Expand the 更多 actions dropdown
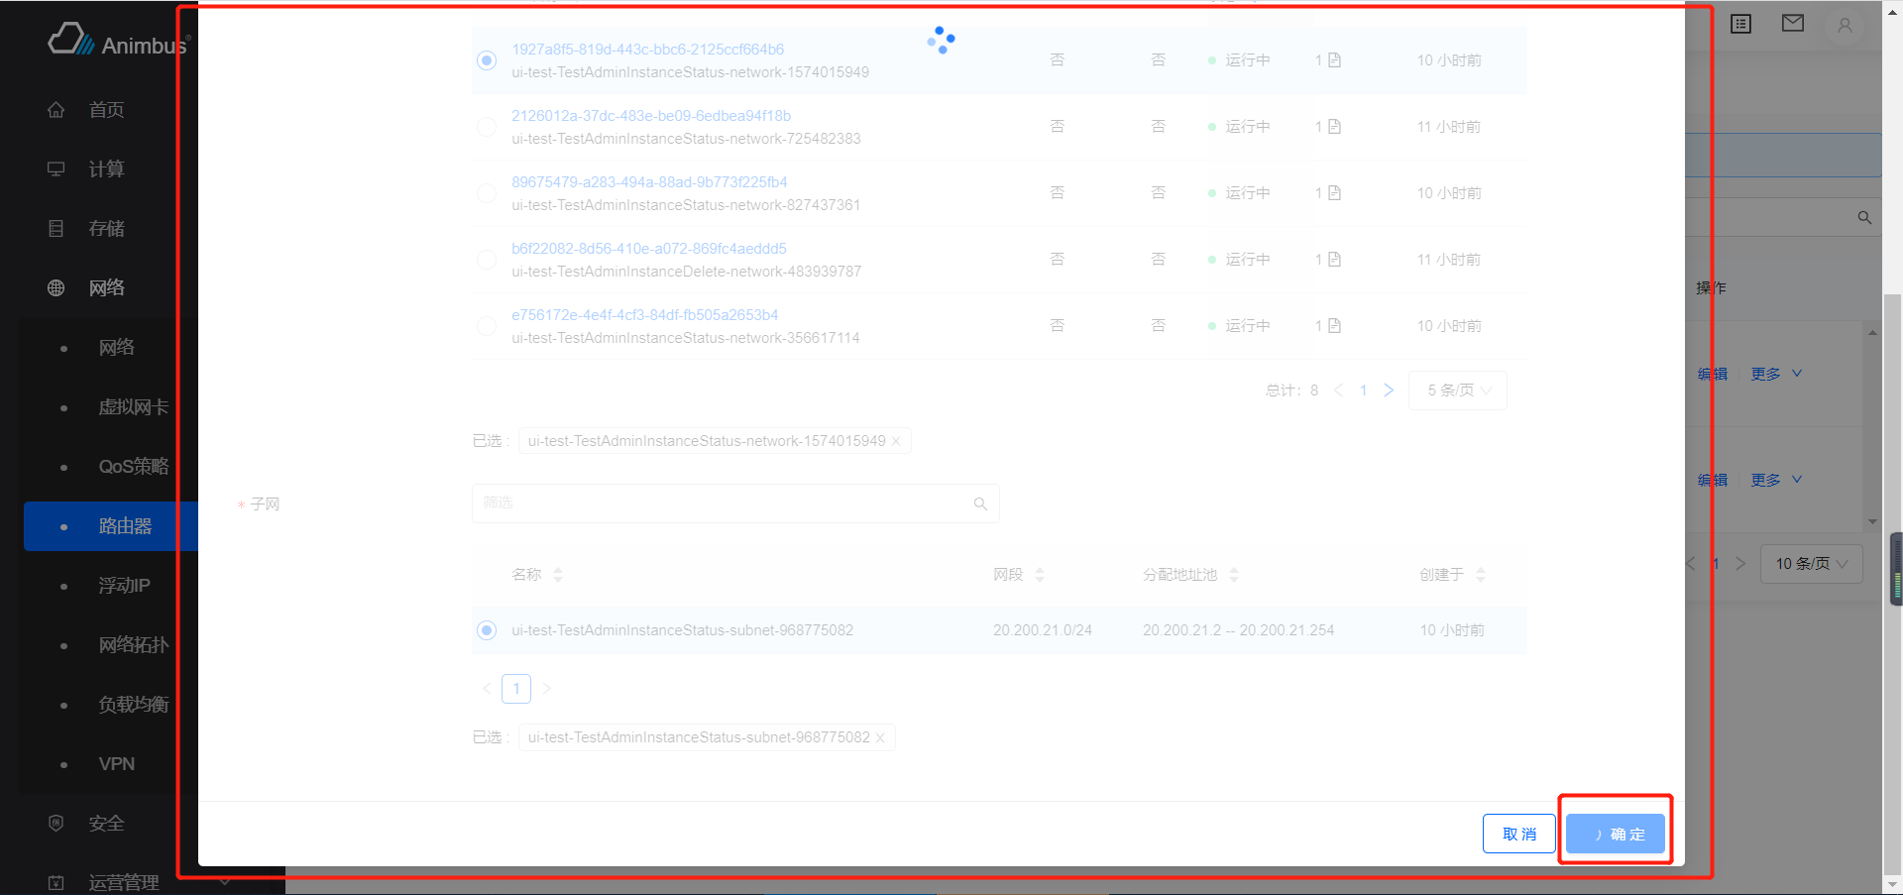 pos(1773,374)
